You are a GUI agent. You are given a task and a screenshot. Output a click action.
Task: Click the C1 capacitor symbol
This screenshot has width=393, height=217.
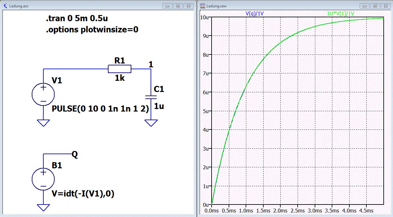[x=151, y=97]
